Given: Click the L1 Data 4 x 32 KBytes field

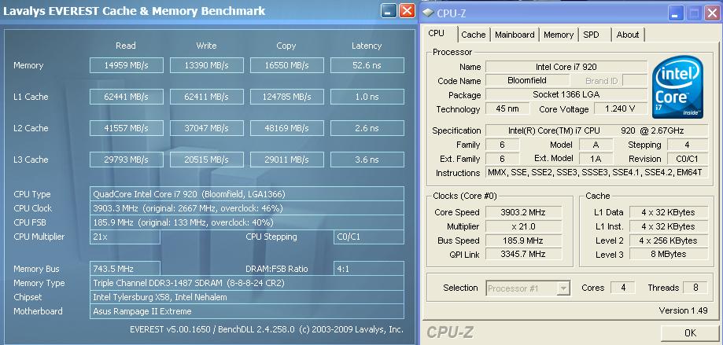Looking at the screenshot, I should pyautogui.click(x=669, y=212).
